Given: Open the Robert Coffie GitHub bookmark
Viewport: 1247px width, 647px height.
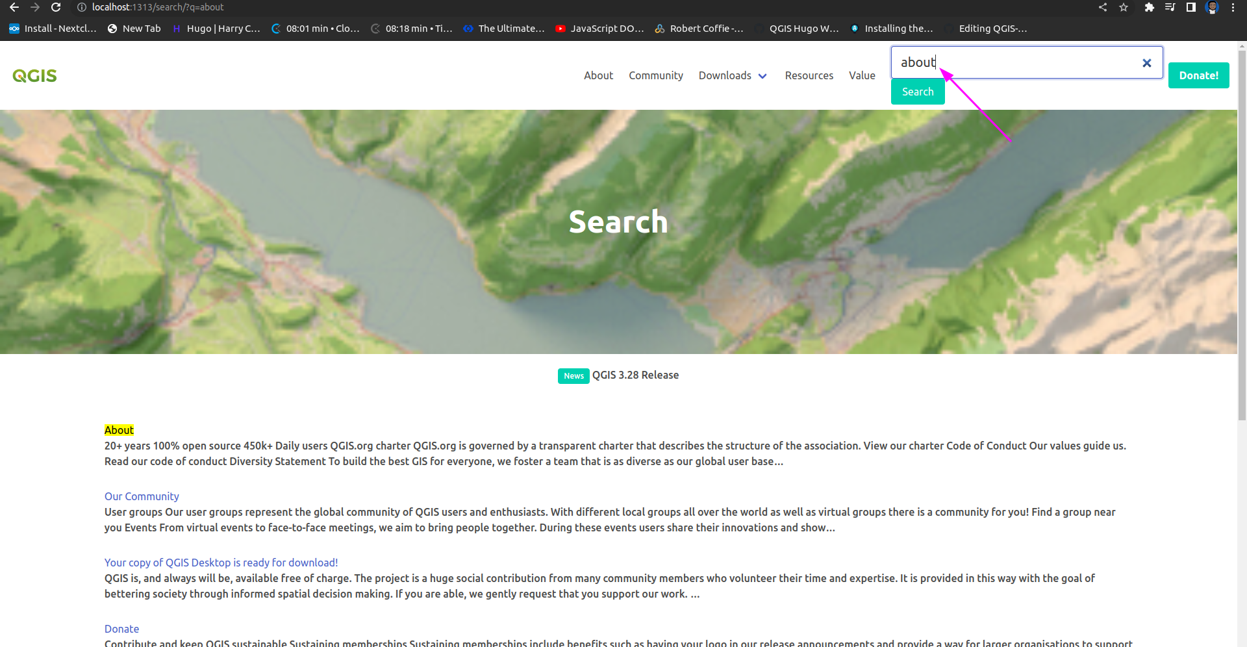Looking at the screenshot, I should (699, 28).
